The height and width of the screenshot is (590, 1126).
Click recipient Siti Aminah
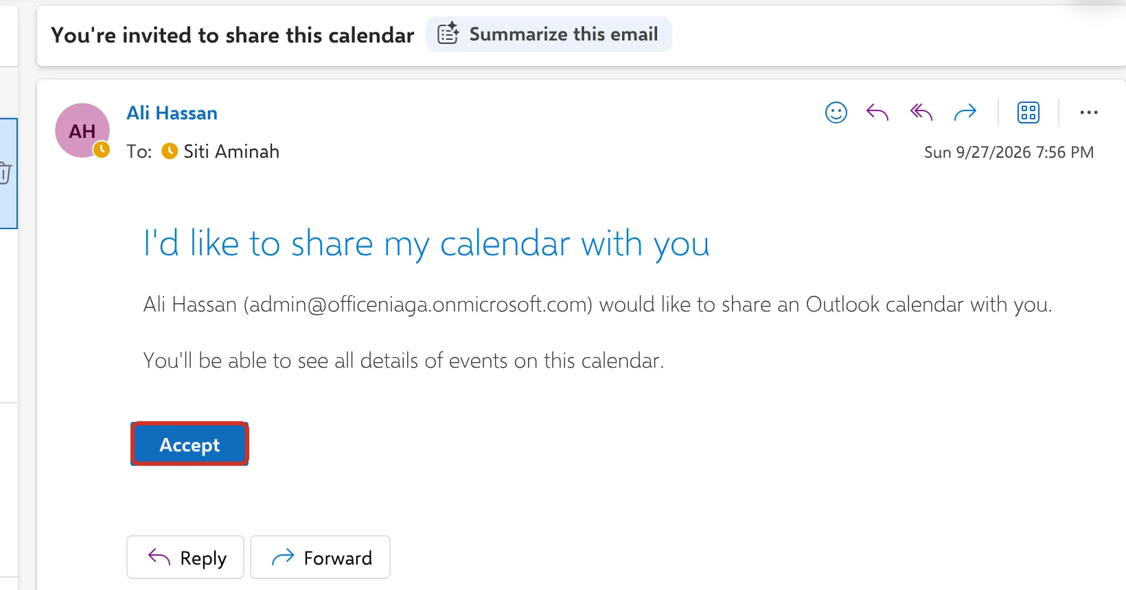point(231,152)
